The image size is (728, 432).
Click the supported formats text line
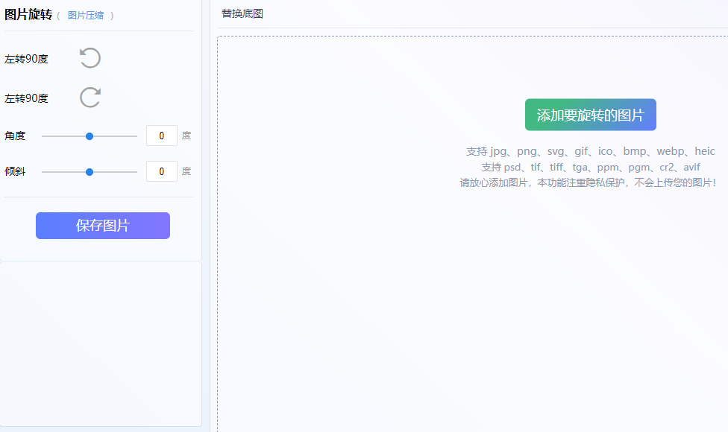tap(590, 150)
